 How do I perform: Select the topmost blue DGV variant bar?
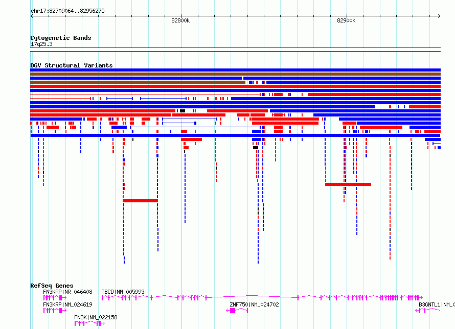pos(235,70)
